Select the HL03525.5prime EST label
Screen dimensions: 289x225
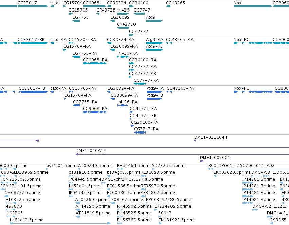click(23, 200)
